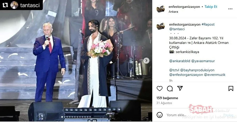
Task: Like the post with the heart icon
Action: [159, 89]
